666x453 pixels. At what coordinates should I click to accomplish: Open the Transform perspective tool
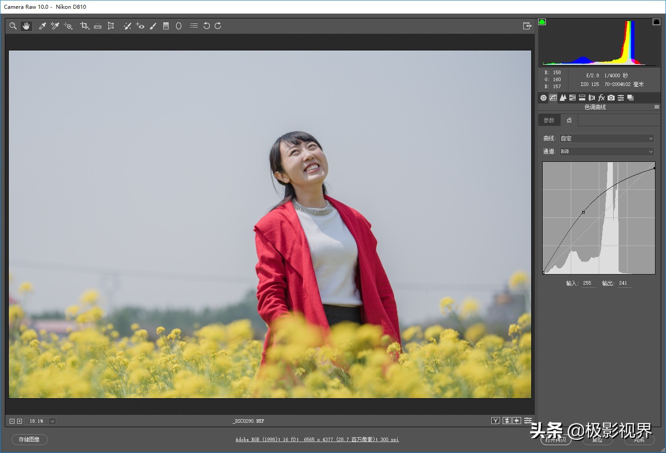[x=111, y=26]
